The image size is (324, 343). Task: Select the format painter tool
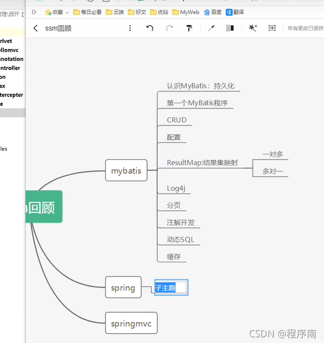189,28
